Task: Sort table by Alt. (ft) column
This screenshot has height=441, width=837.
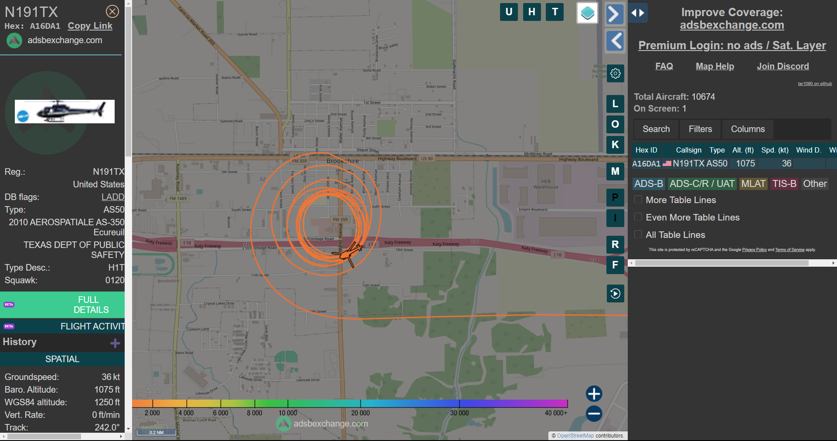Action: pyautogui.click(x=743, y=150)
